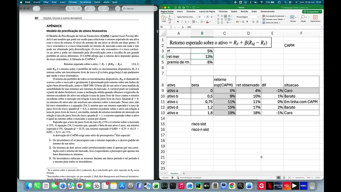Click Acessibilidade: investigar in status bar

pos(189,178)
